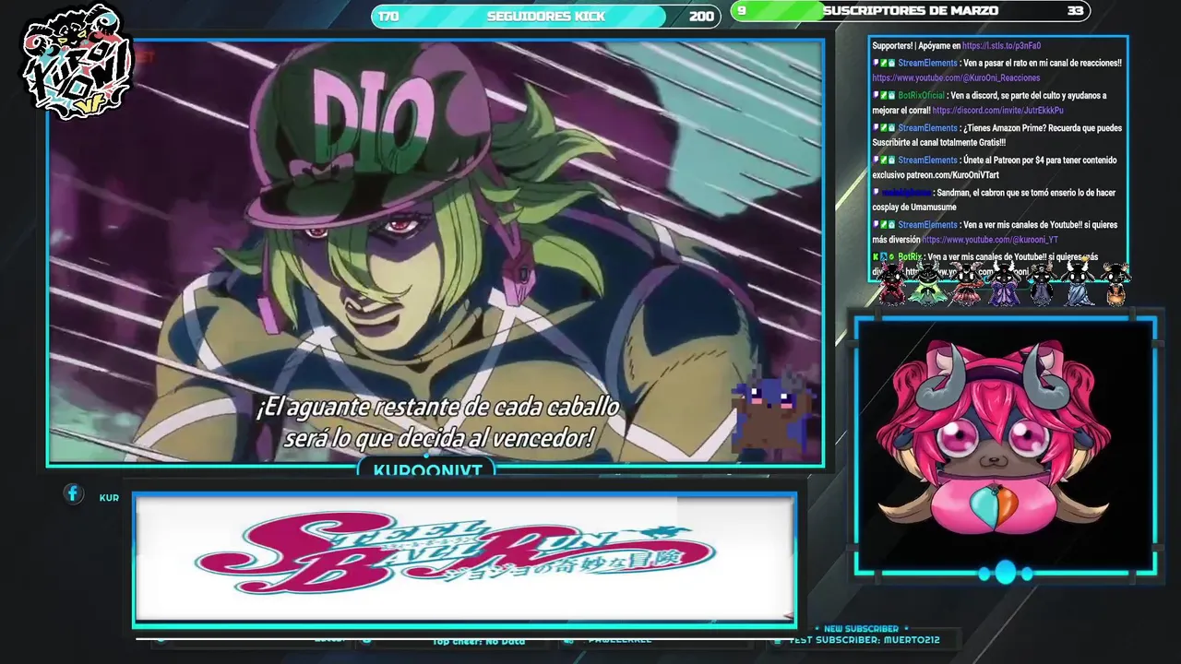
Task: Click the green Kick badge beside BotRix
Action: 875,257
